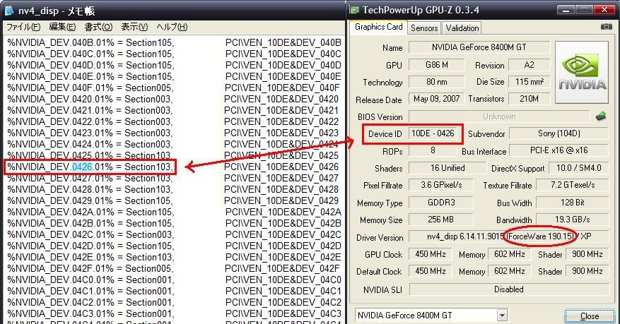The image size is (620, 324).
Task: Click the GPU-Z title bar icon
Action: point(355,10)
